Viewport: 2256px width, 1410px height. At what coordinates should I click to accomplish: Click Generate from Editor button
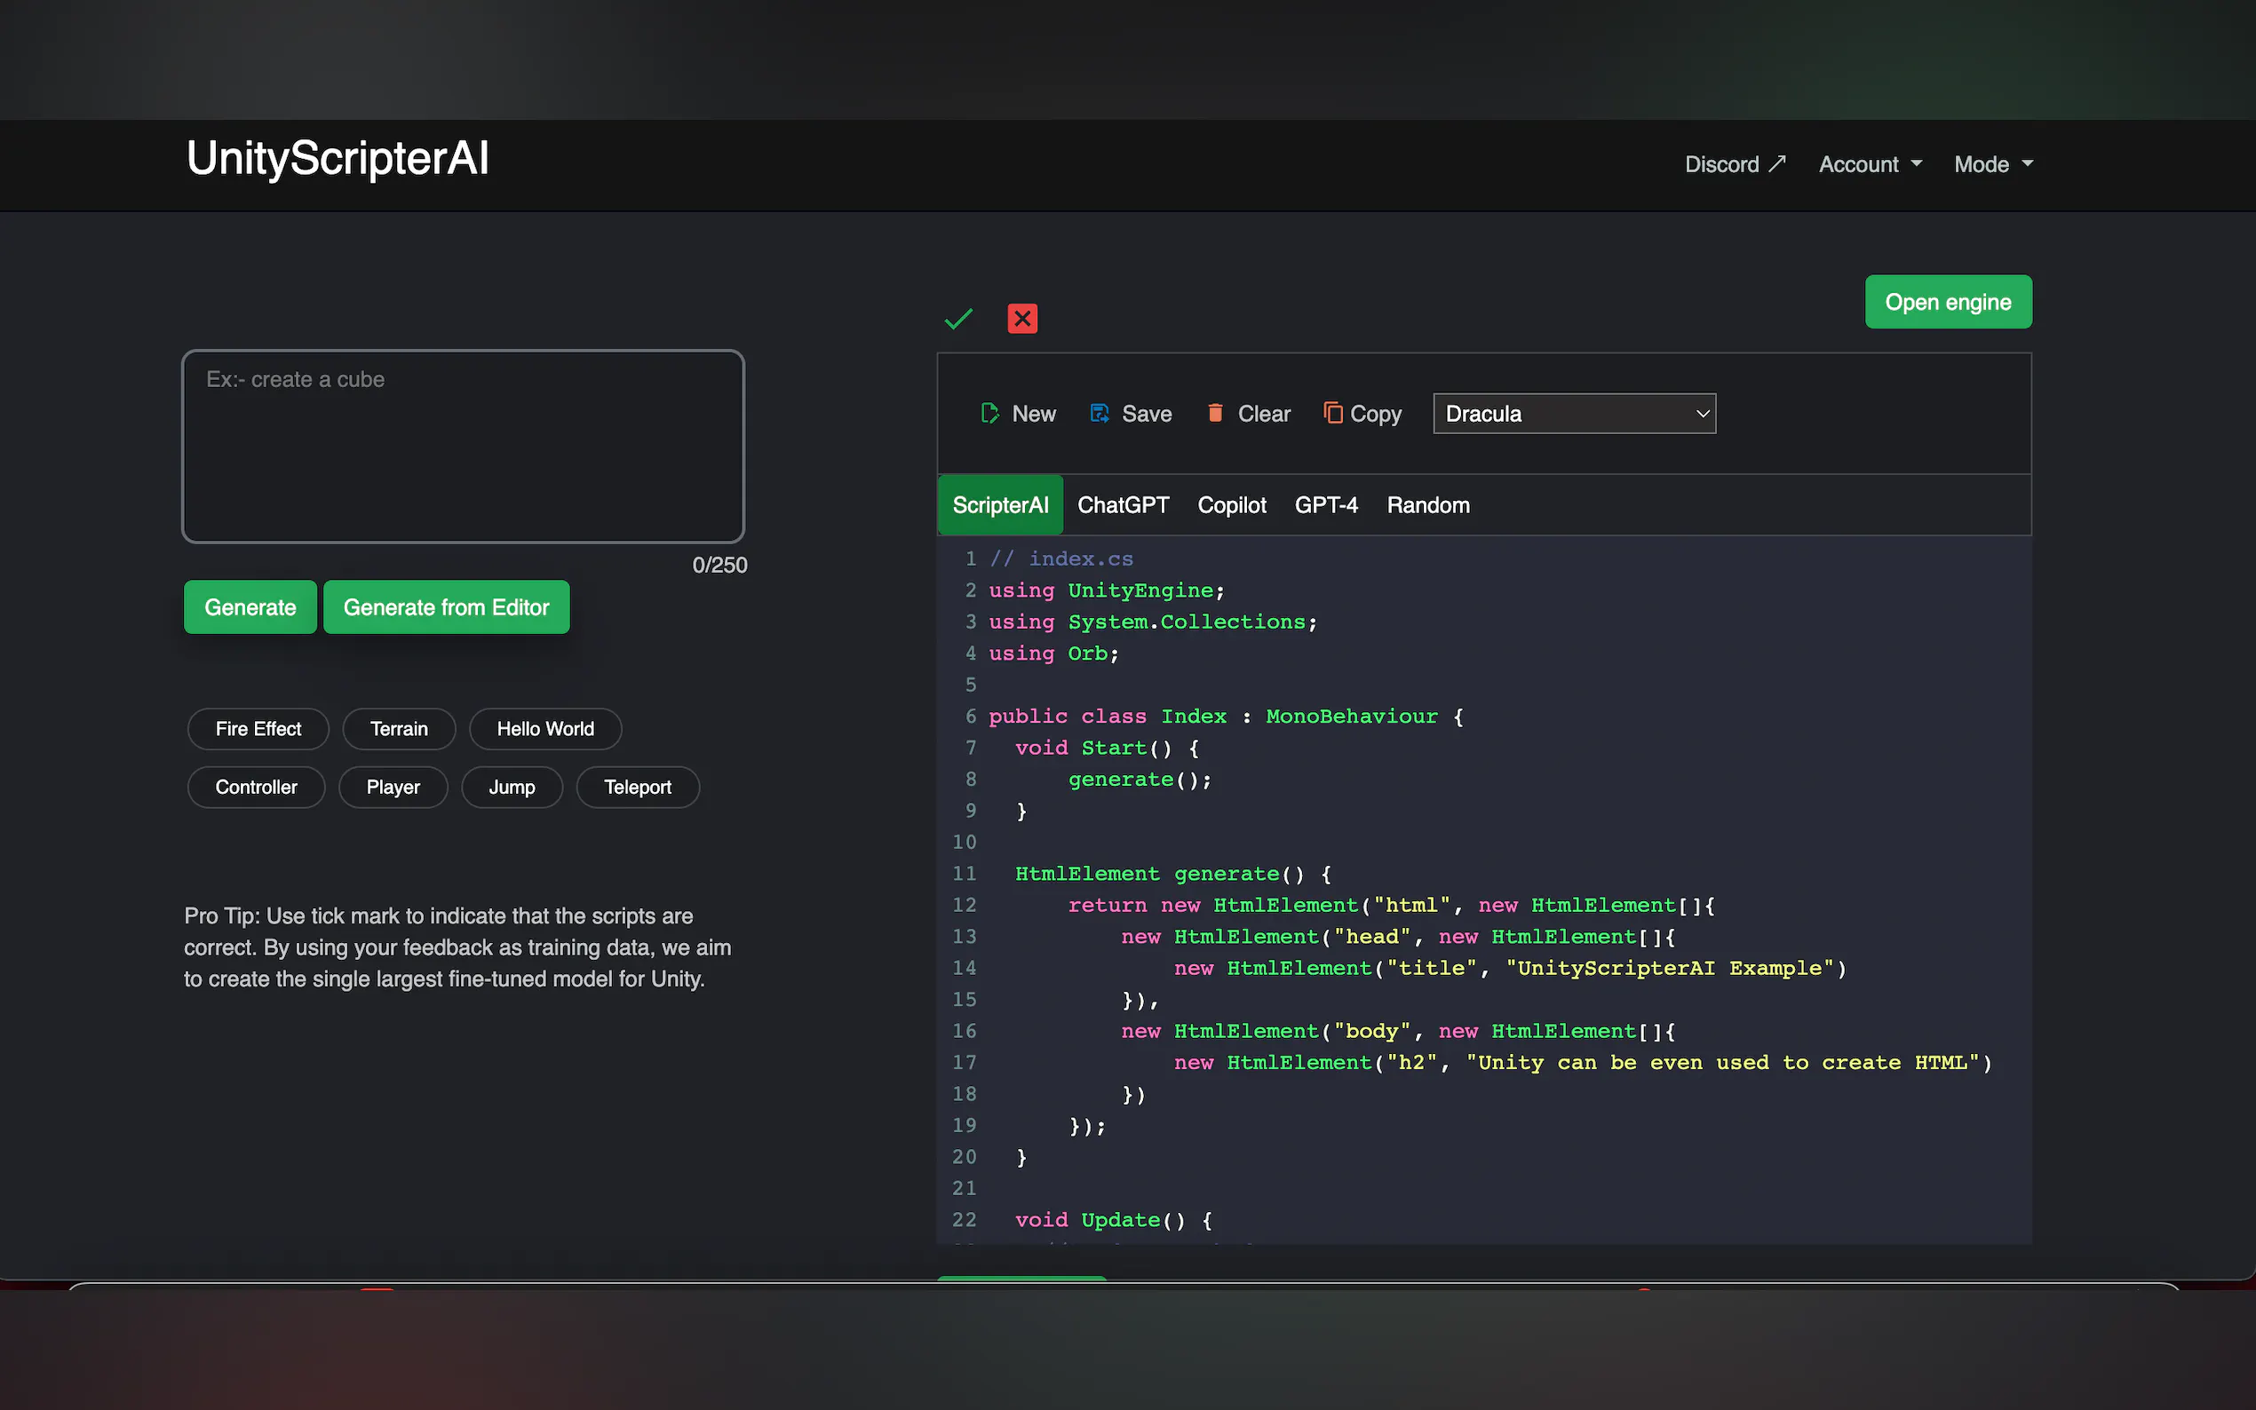tap(446, 607)
